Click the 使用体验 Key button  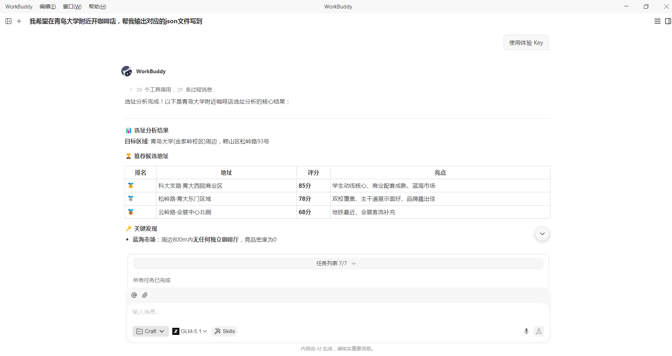pos(526,43)
